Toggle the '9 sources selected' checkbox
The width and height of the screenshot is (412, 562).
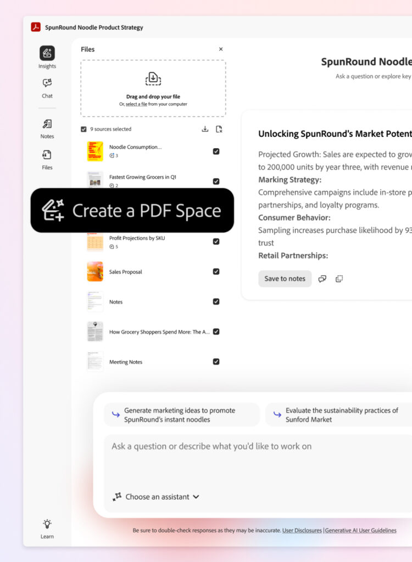83,130
